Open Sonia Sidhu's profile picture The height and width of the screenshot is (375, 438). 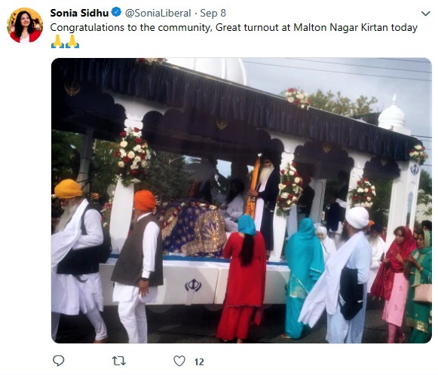tap(25, 25)
